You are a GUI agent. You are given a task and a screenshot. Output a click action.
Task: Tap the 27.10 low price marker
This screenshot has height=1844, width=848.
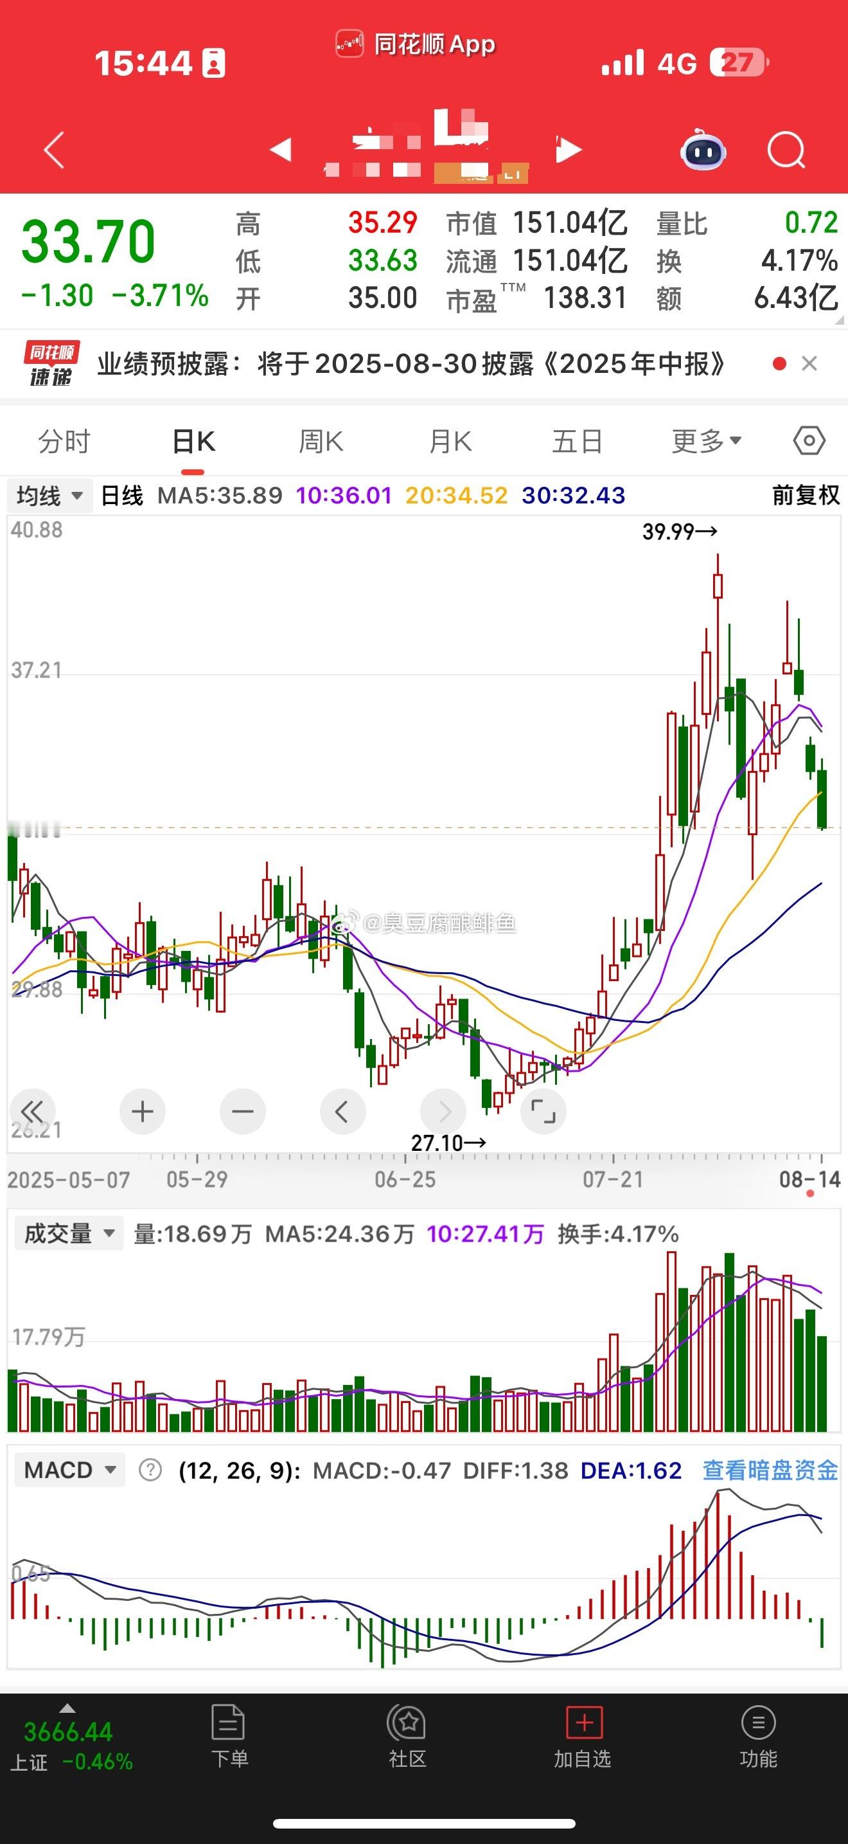[448, 1143]
